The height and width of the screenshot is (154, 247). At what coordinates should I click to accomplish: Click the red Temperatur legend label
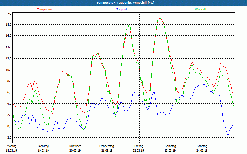[x=44, y=10]
